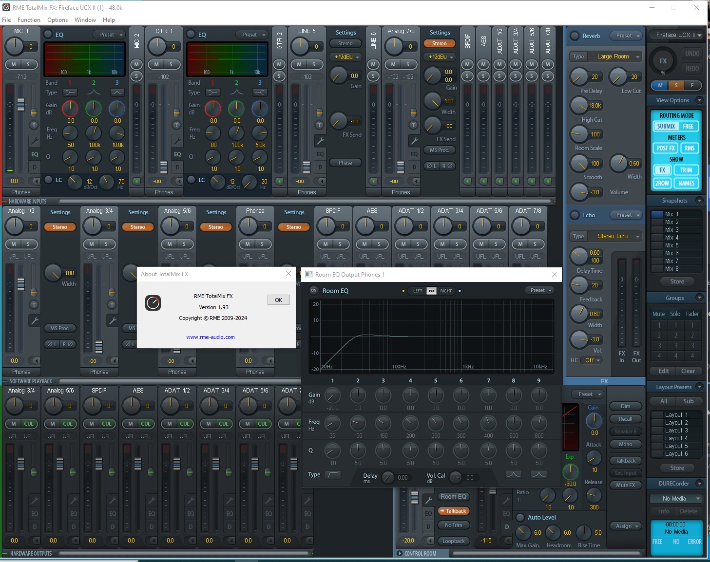Open the www.rme-audio.com link
Viewport: 710px width, 562px height.
coord(210,337)
